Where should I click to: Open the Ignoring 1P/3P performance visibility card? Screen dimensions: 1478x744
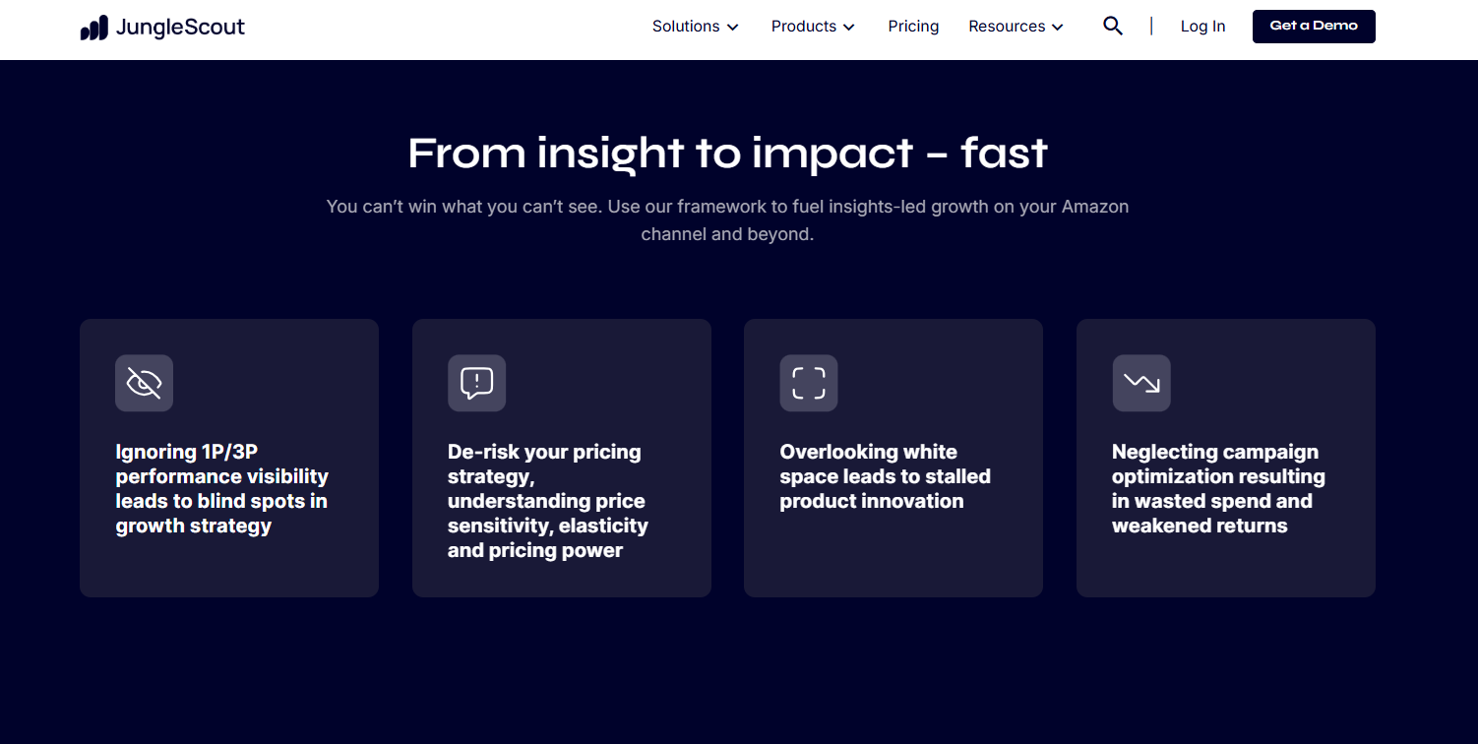[x=229, y=458]
